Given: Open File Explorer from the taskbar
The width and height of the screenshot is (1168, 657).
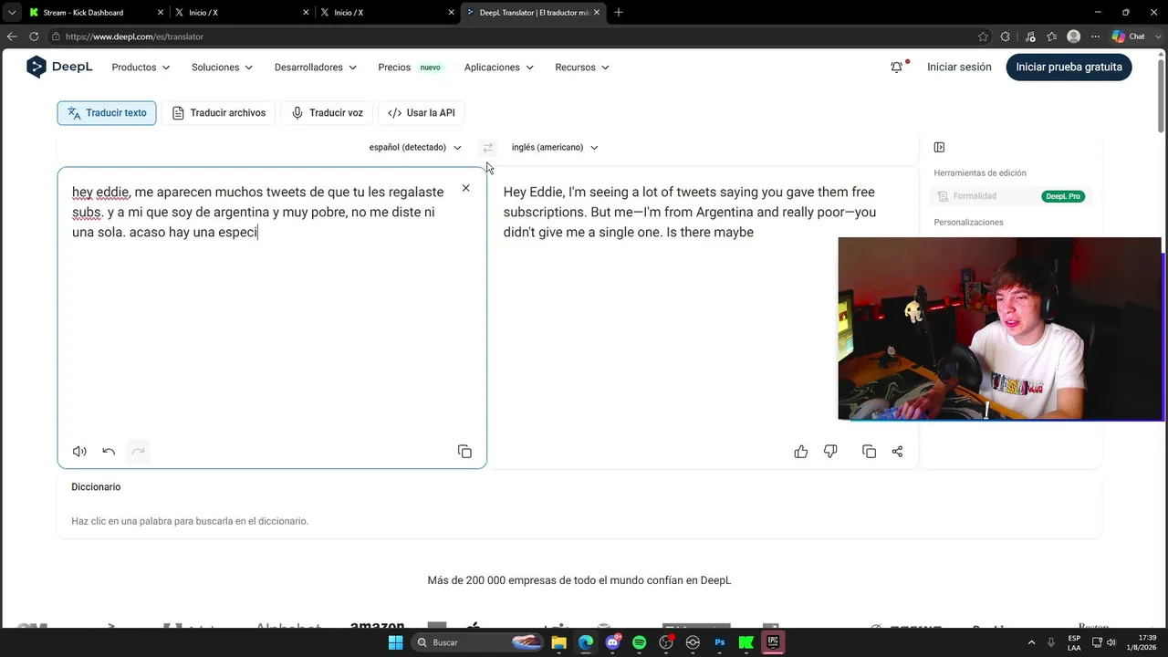Looking at the screenshot, I should [559, 642].
